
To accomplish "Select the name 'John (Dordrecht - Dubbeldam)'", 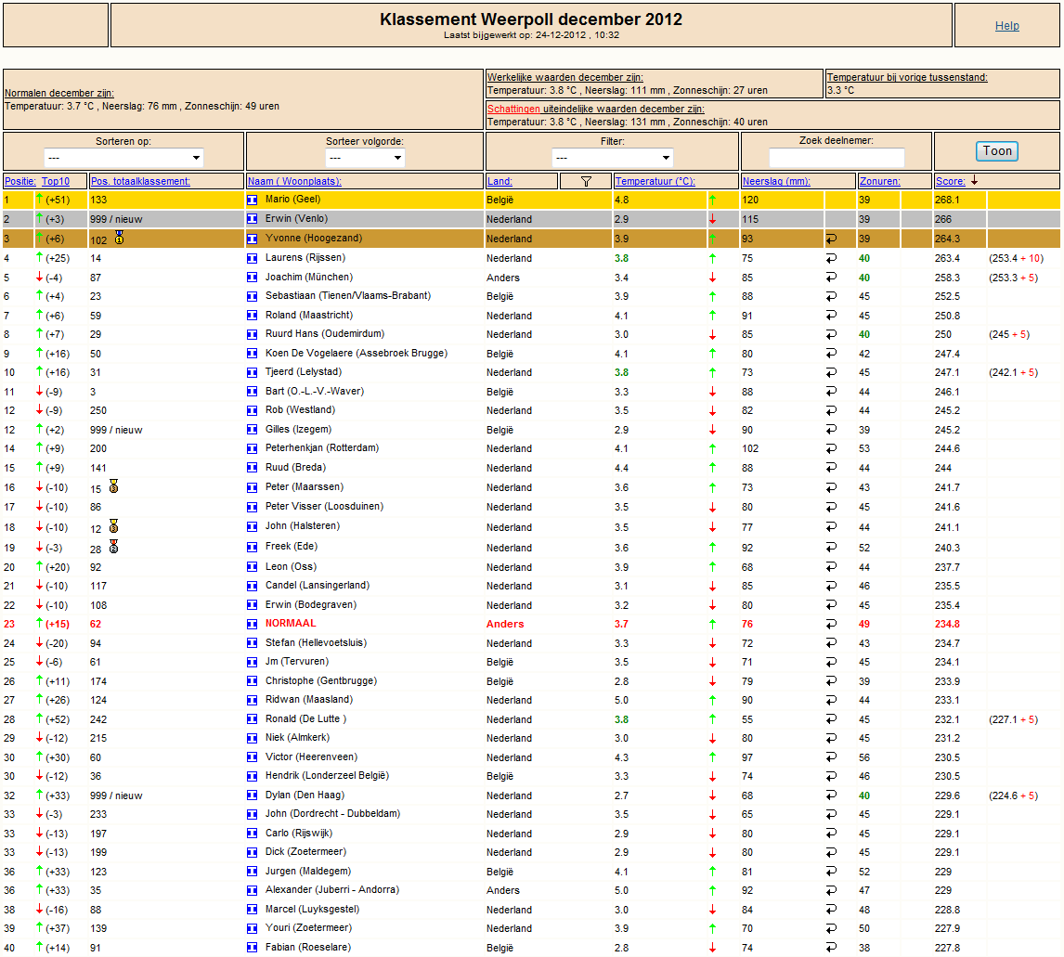I will [332, 814].
